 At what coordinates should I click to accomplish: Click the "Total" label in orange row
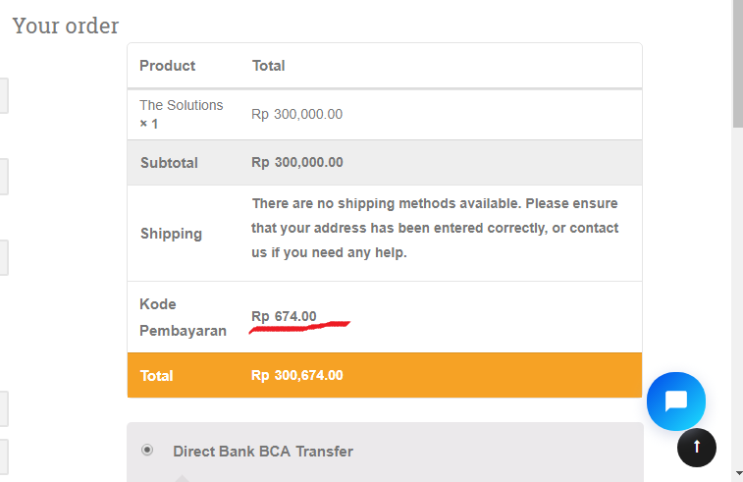157,376
